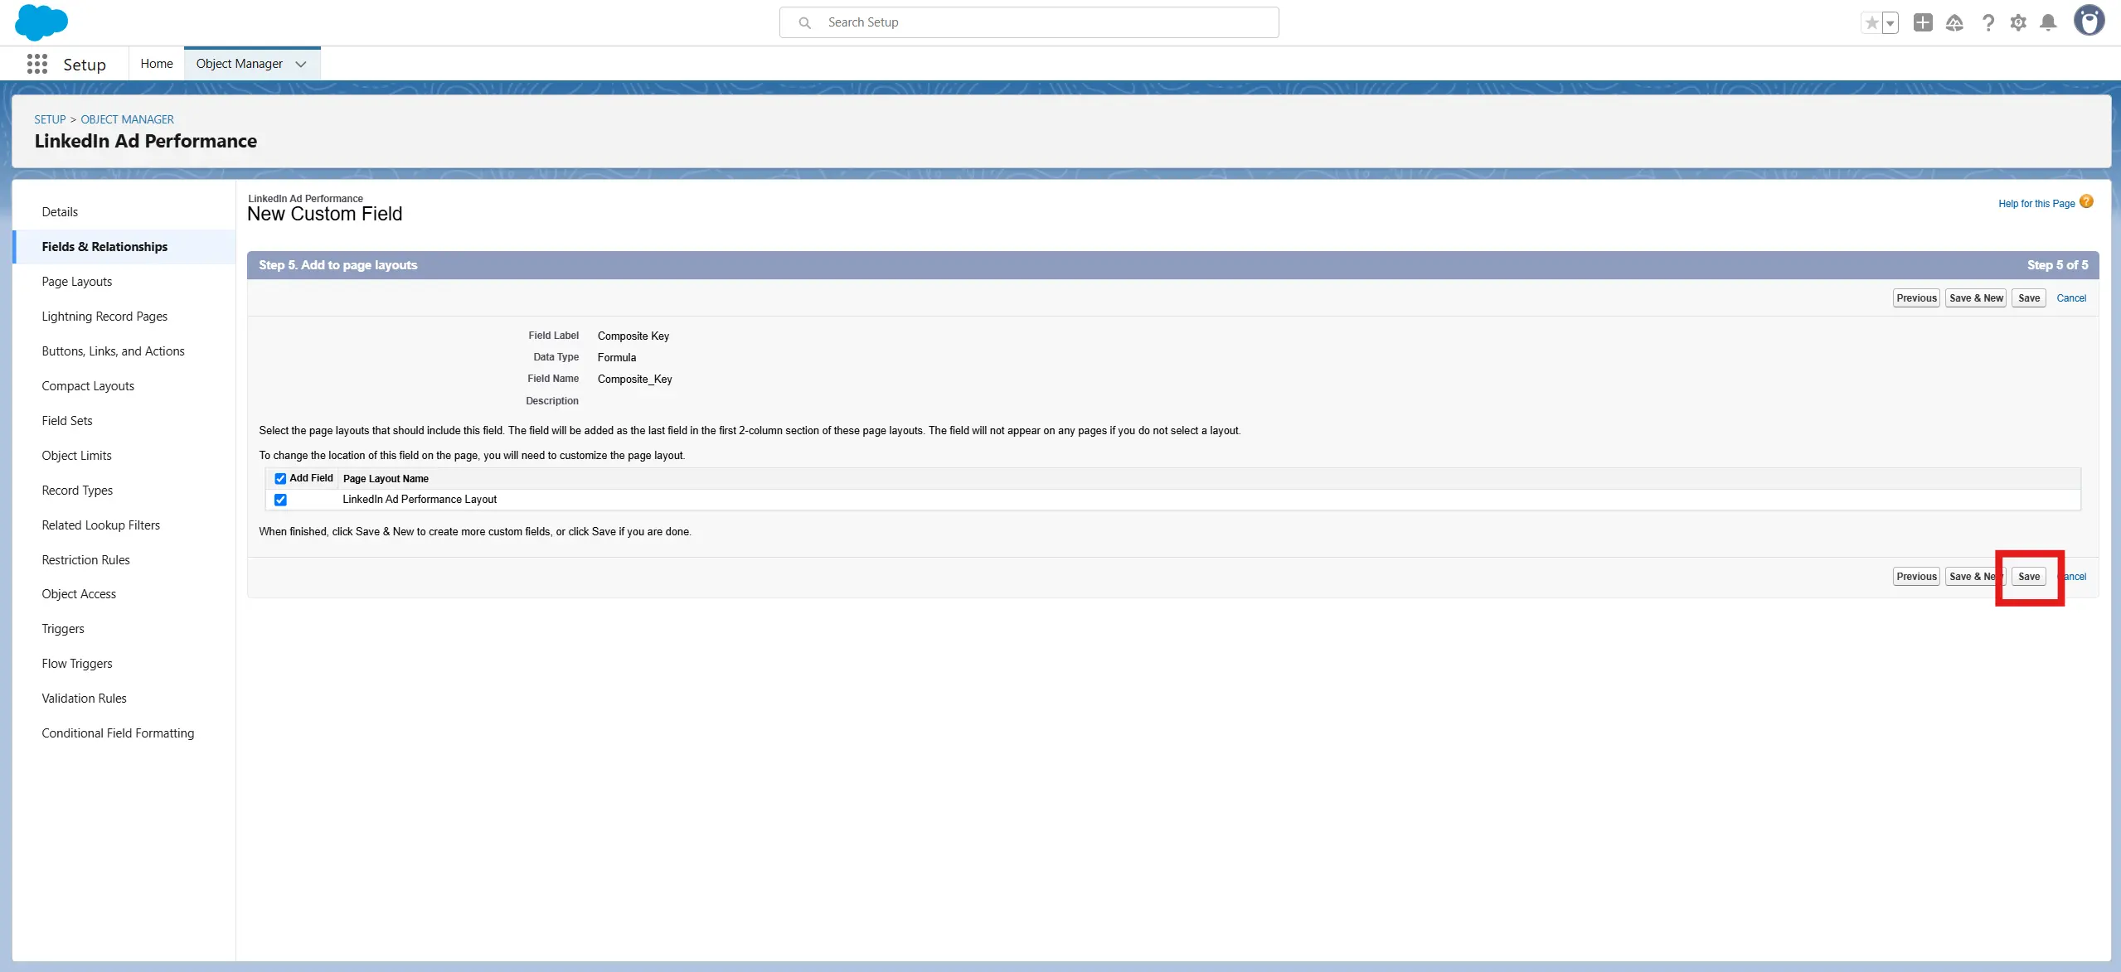Open Validation Rules in the sidebar
Screen dimensions: 2121x972
click(84, 699)
